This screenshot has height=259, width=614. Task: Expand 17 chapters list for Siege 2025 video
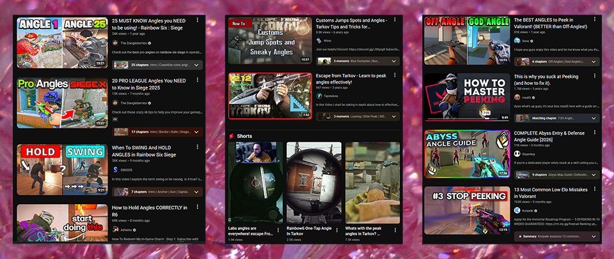pyautogui.click(x=196, y=132)
